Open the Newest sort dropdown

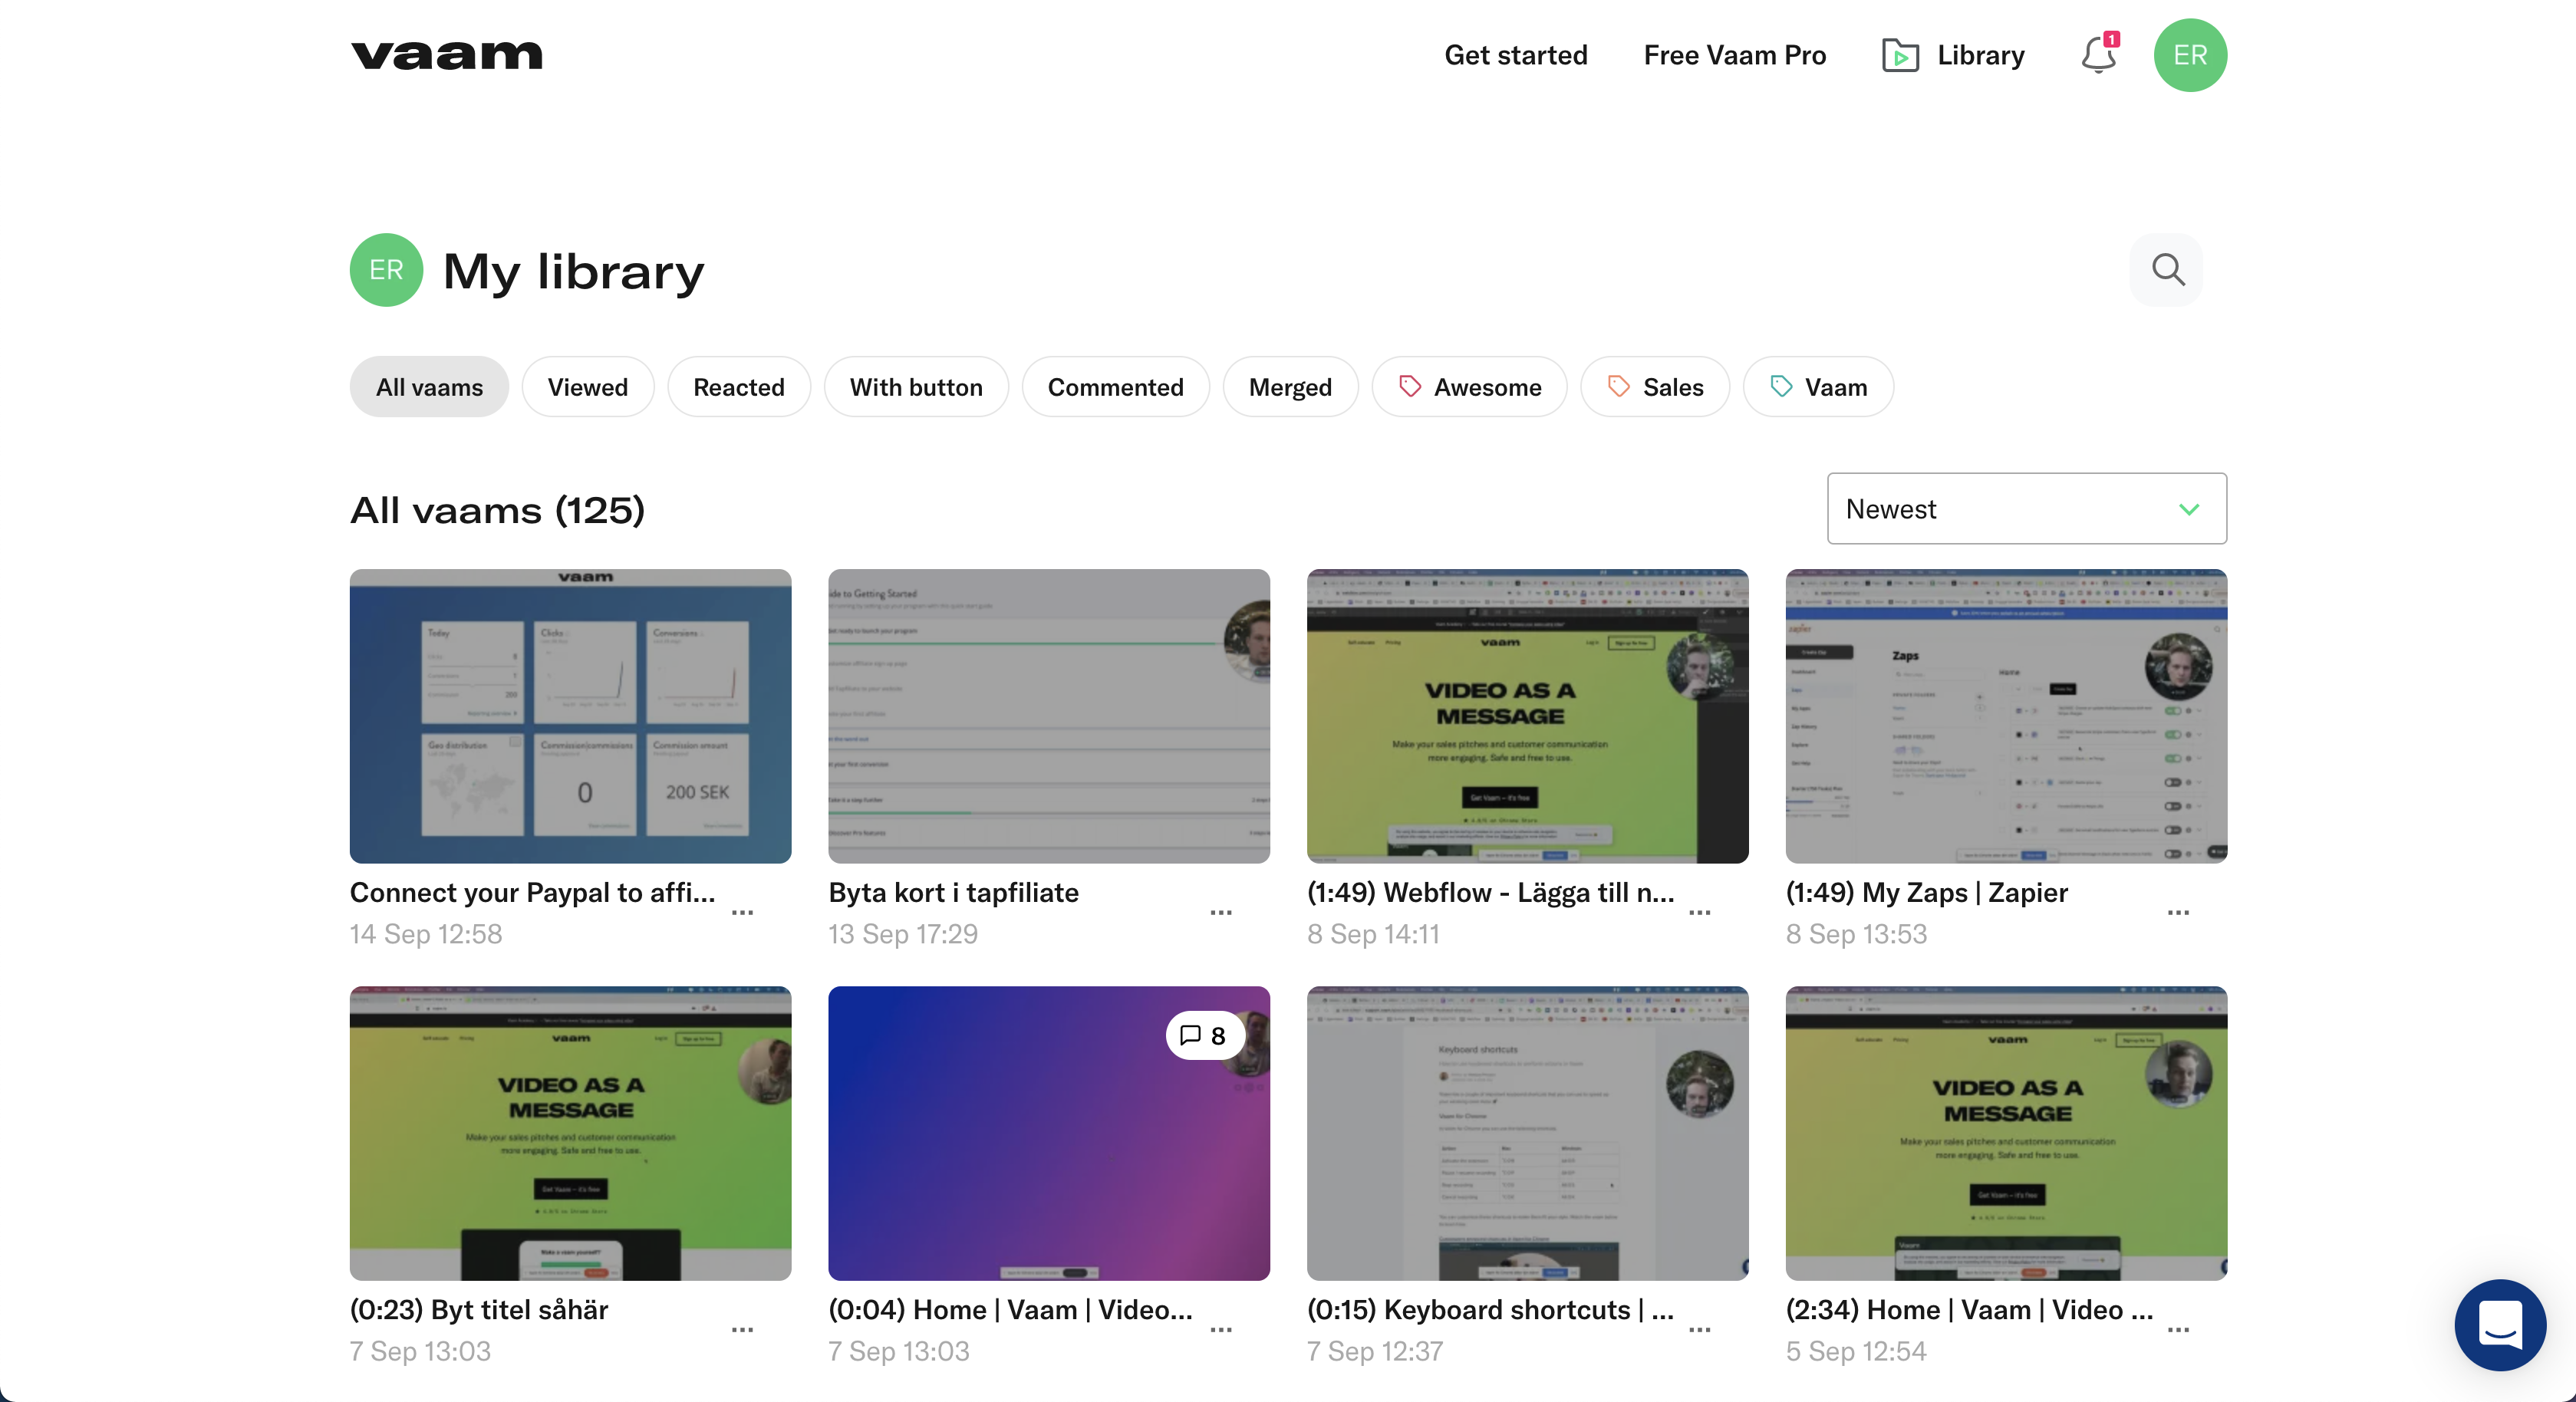coord(2026,509)
